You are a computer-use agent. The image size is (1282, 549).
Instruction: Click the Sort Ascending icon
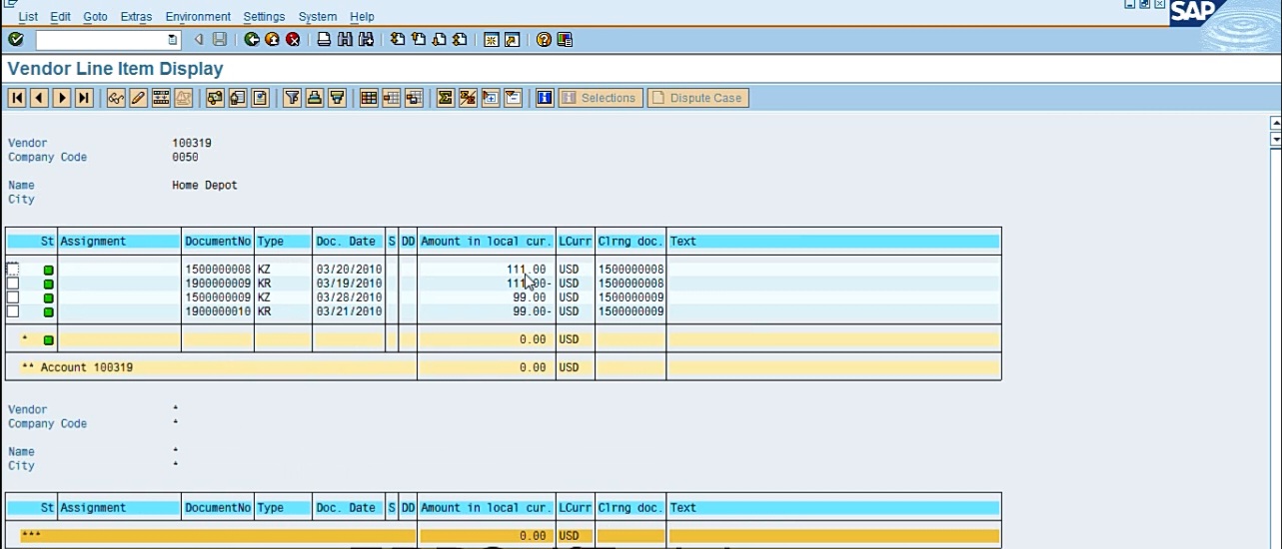click(315, 98)
